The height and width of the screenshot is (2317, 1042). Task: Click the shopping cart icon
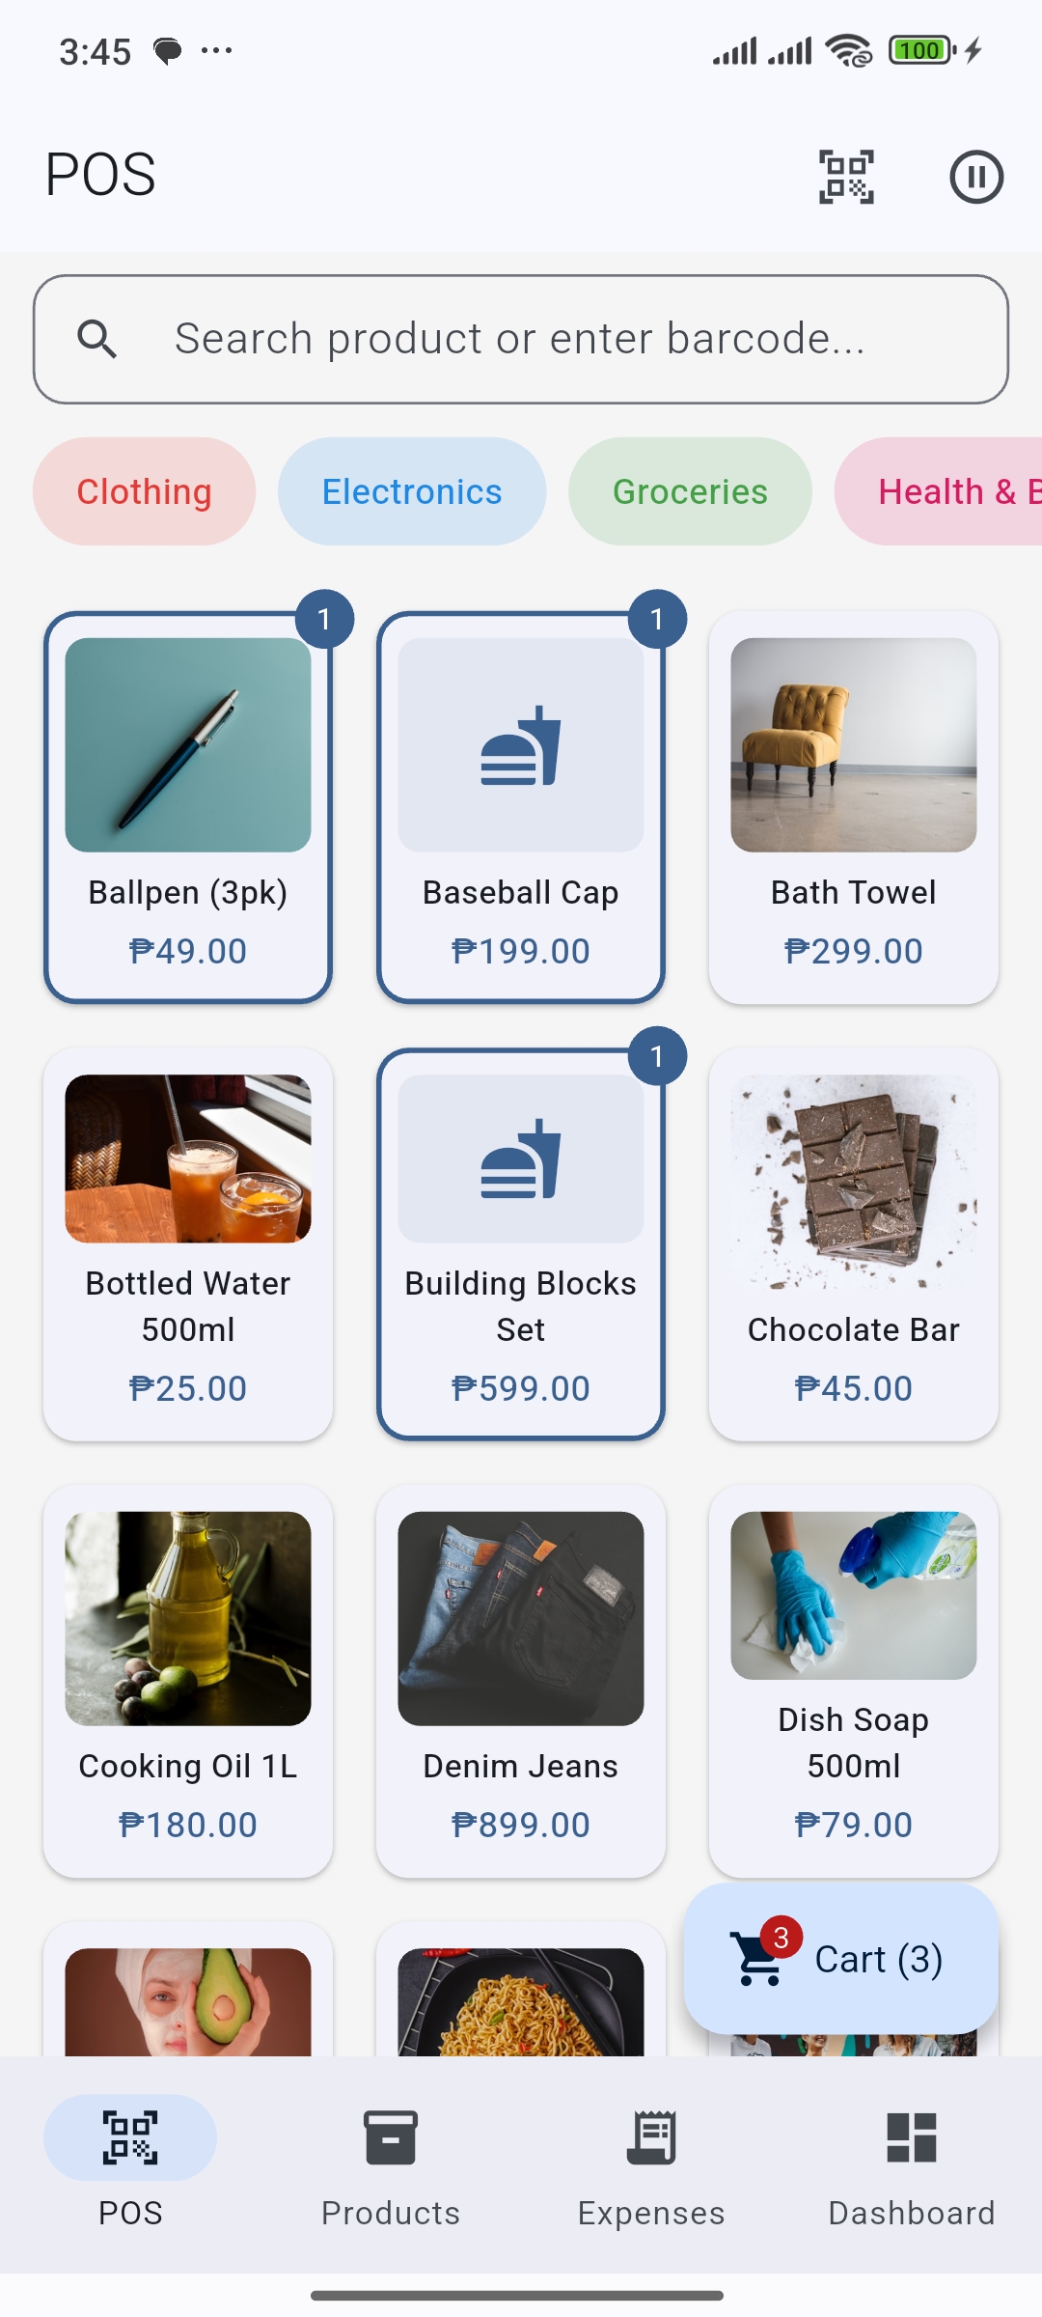(x=758, y=1959)
